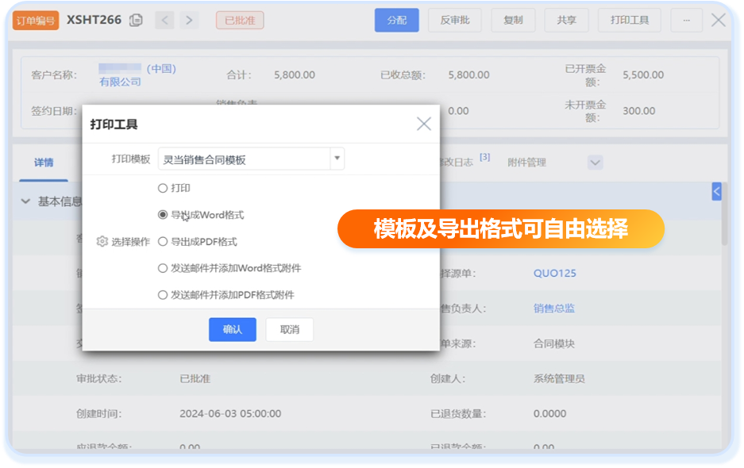Click the copy icon beside XSHT266
The image size is (744, 468).
point(136,20)
